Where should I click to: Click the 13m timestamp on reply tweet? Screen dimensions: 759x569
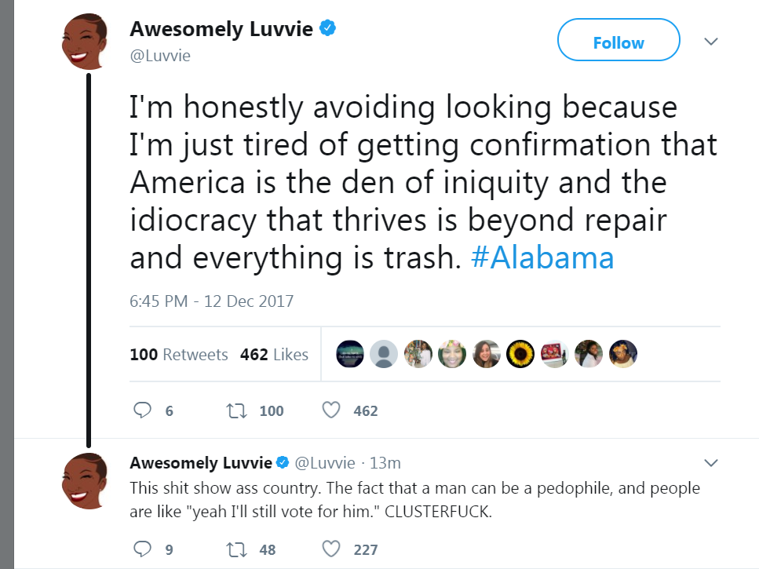(x=385, y=463)
